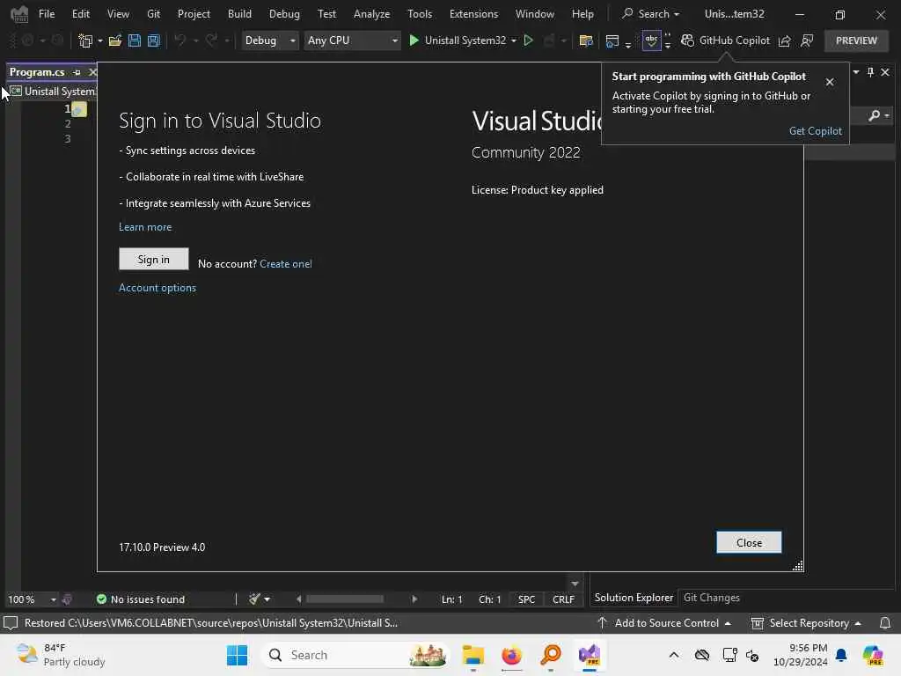Save the current file with single-disk icon
Viewport: 901px width, 676px height.
click(135, 40)
